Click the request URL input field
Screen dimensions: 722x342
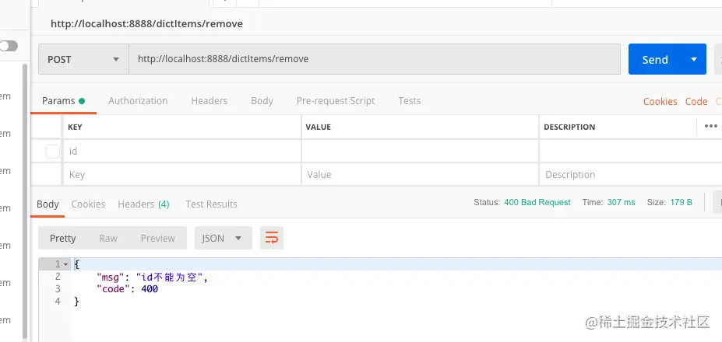[374, 59]
